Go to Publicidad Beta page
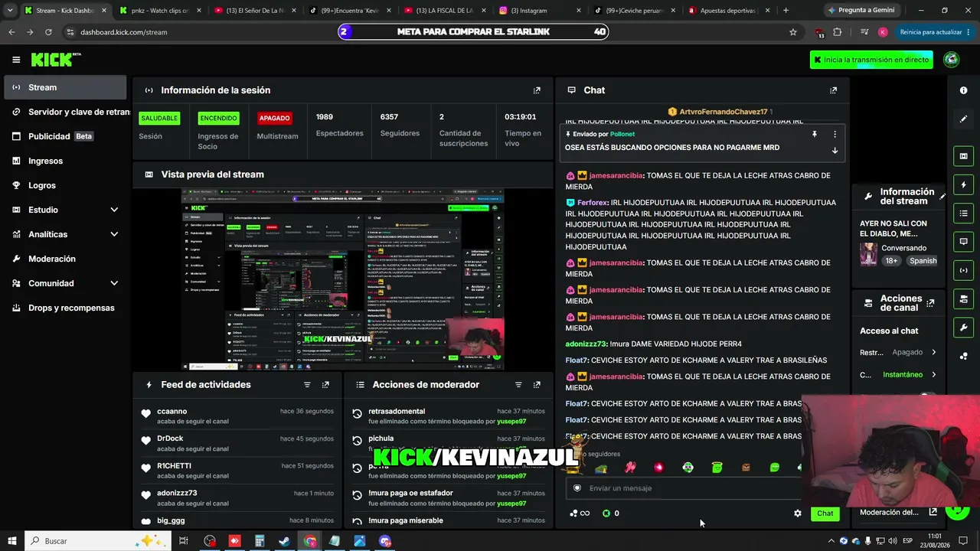980x551 pixels. (x=52, y=136)
